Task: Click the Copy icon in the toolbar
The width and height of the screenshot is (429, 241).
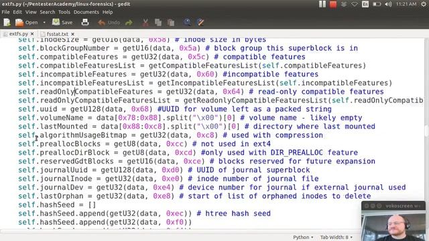Action: pos(158,22)
